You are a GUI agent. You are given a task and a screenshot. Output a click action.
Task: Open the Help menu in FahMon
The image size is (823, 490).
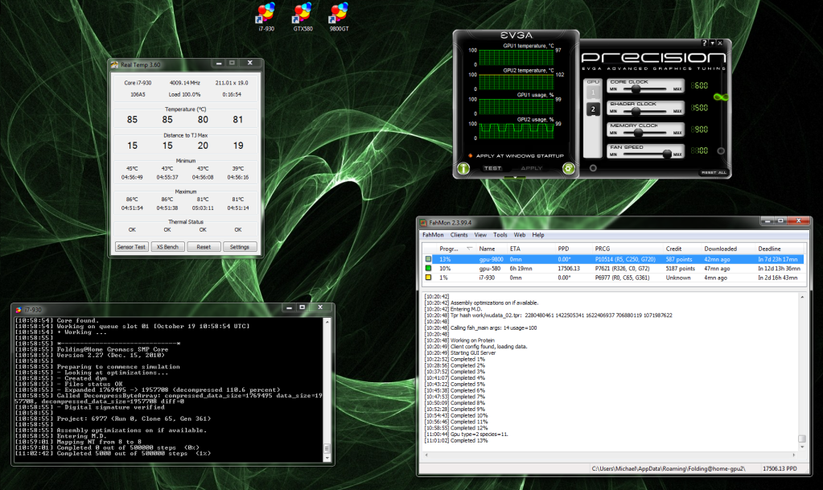tap(538, 235)
